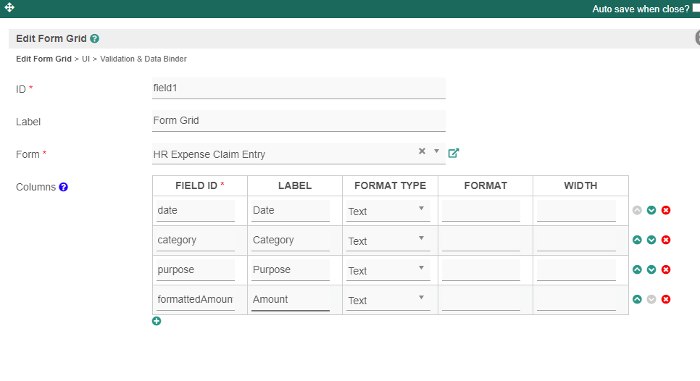Click Edit Form Grid breadcrumb link
This screenshot has height=381, width=700.
click(43, 59)
